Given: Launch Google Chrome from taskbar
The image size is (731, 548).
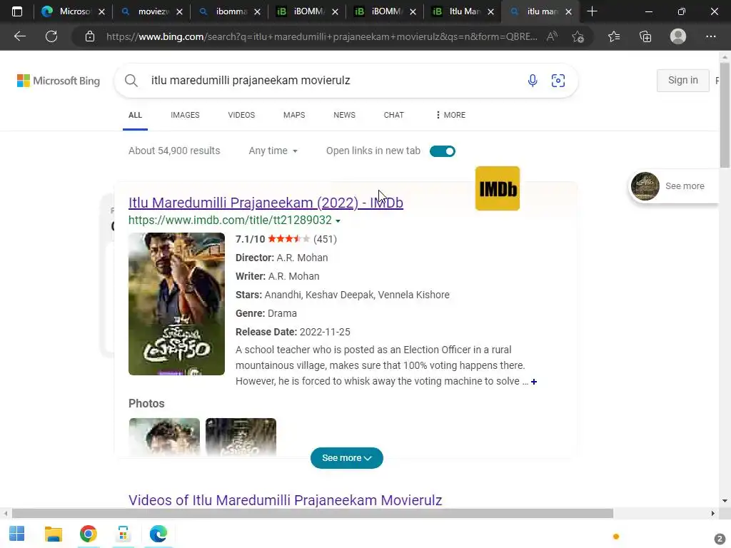Looking at the screenshot, I should tap(88, 534).
